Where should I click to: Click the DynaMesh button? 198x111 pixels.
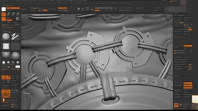(24, 9)
